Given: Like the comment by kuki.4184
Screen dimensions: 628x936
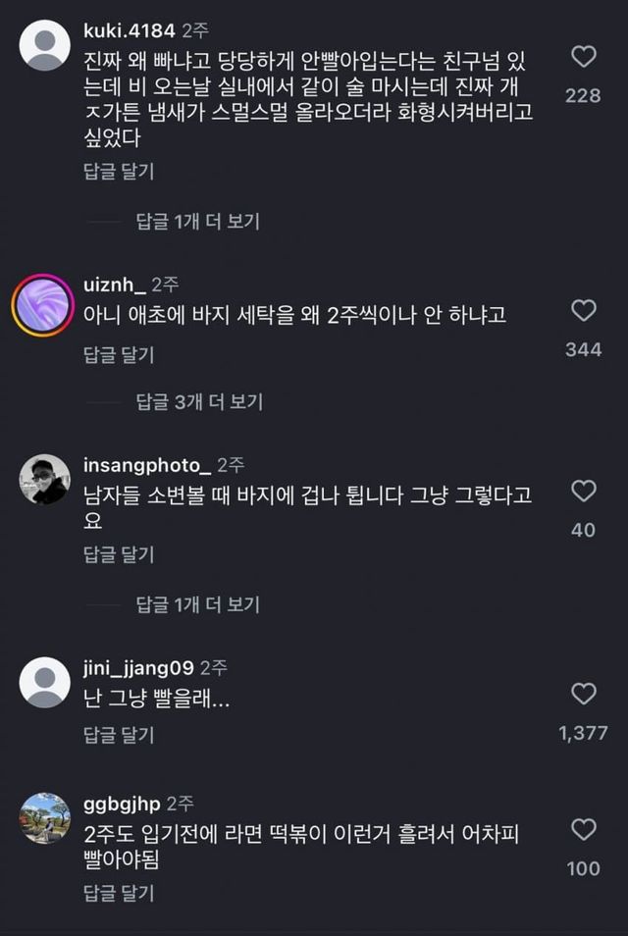Looking at the screenshot, I should (x=584, y=58).
